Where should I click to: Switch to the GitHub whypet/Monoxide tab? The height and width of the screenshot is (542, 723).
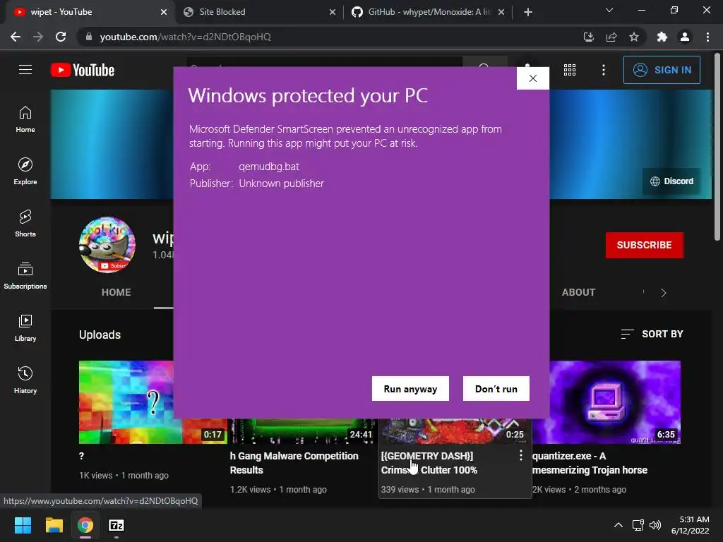(429, 12)
